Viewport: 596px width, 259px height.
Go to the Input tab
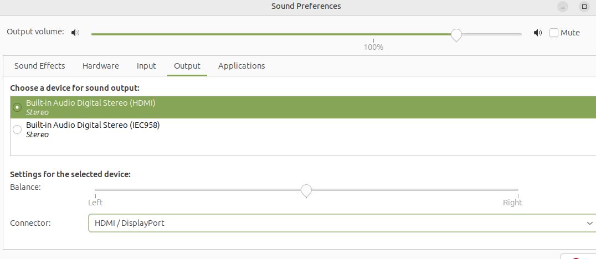(146, 66)
